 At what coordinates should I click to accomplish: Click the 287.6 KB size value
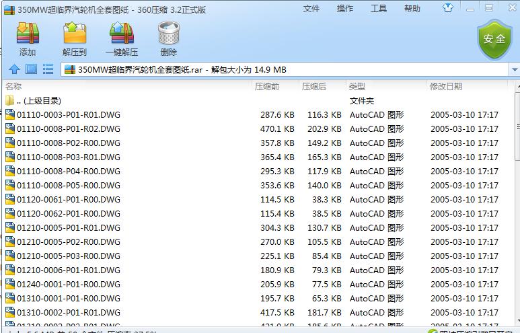[277, 115]
